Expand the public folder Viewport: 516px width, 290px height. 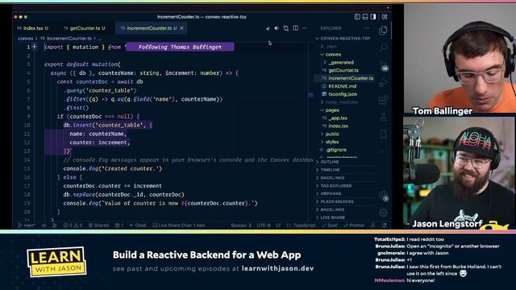(344, 134)
